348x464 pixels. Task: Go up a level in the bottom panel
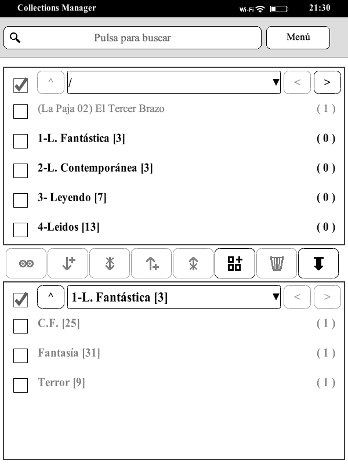click(50, 298)
